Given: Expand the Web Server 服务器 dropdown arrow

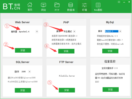Looking at the screenshot, I should pos(37,32).
